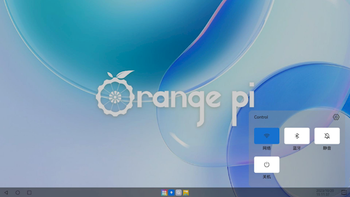Open the yellow file manager dock icon
350x197 pixels.
tap(186, 193)
